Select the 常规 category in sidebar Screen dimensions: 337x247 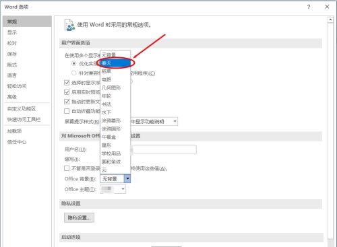27,22
